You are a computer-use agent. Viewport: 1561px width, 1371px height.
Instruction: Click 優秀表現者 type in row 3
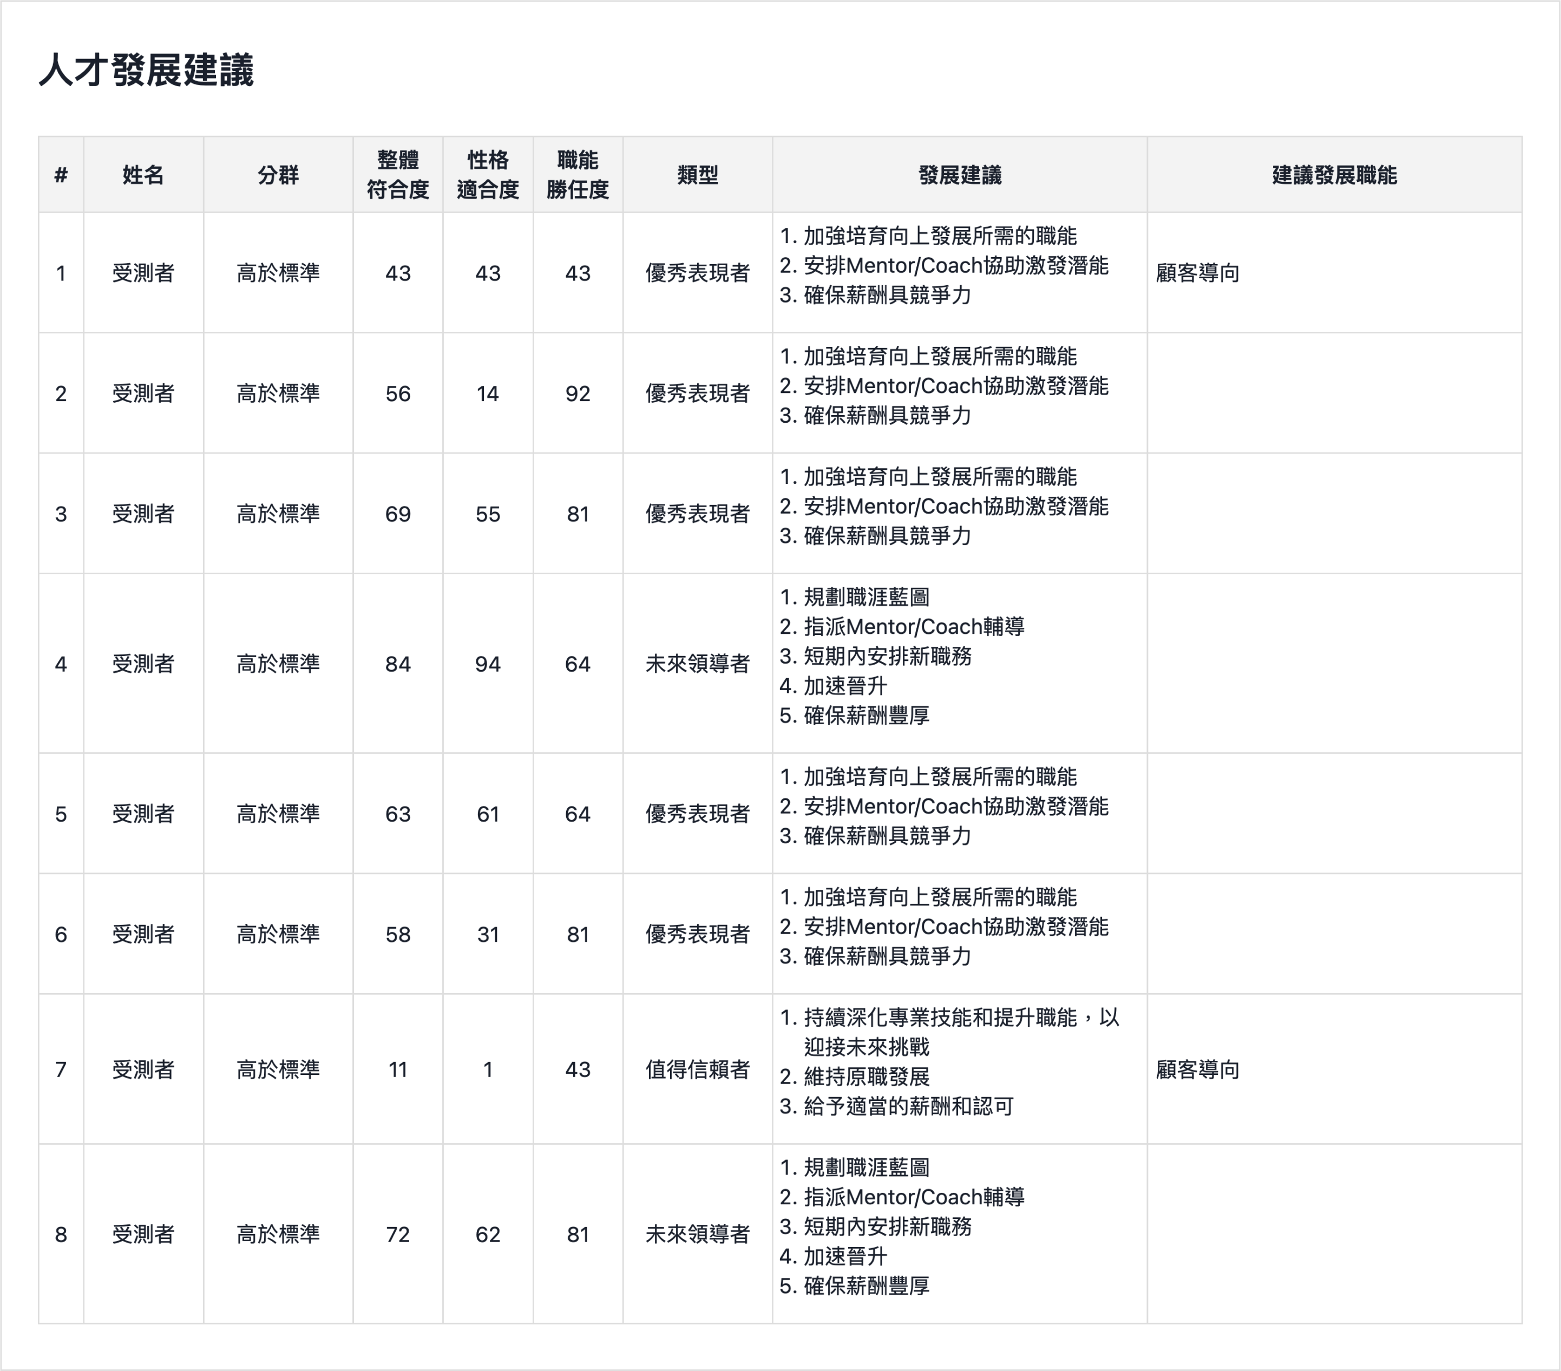click(x=698, y=514)
